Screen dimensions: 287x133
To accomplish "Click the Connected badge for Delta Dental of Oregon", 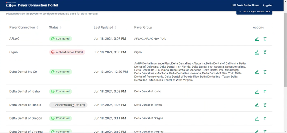I will coord(60,118).
